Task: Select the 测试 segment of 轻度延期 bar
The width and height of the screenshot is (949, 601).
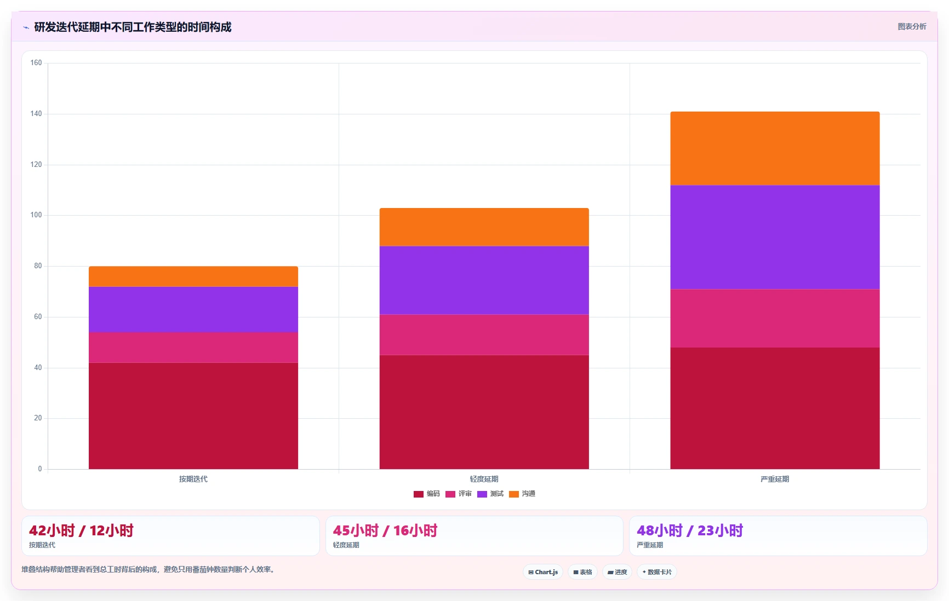Action: point(484,280)
